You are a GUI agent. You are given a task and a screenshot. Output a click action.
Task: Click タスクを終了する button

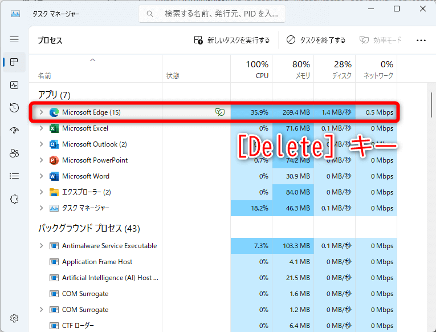pos(316,41)
